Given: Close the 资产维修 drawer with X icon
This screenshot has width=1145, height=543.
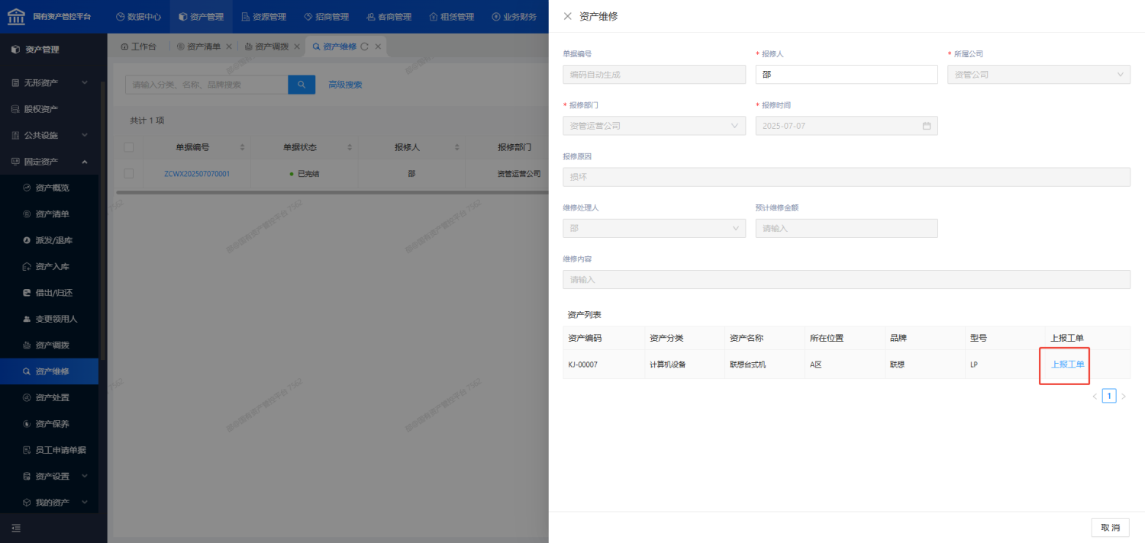Looking at the screenshot, I should [567, 16].
